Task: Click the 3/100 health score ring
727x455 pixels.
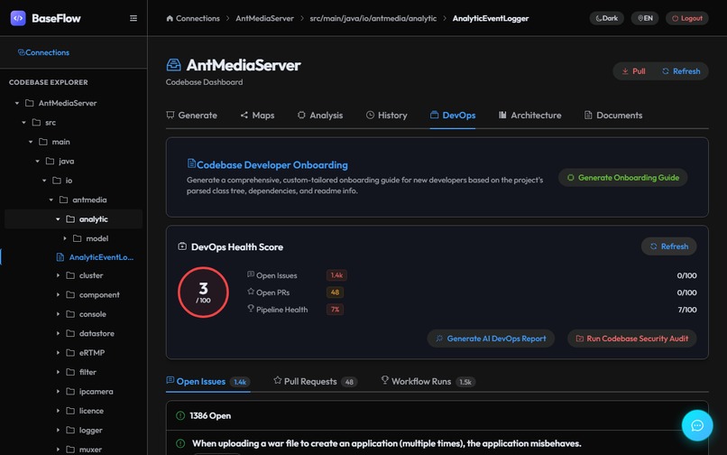Action: 203,292
